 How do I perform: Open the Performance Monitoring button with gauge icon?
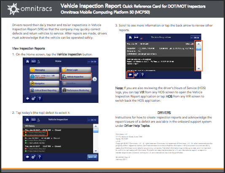pos(76,90)
